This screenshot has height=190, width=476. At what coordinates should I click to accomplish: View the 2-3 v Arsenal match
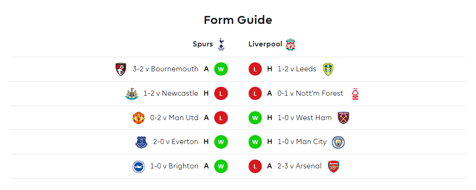(299, 166)
